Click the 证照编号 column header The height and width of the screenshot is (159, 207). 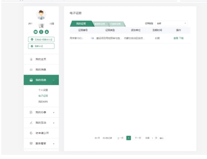pyautogui.click(x=83, y=30)
